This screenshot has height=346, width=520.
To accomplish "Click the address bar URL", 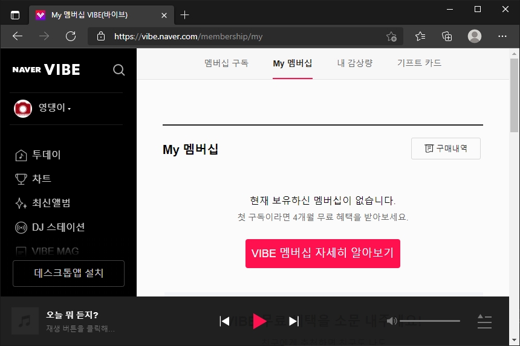I will (x=189, y=36).
